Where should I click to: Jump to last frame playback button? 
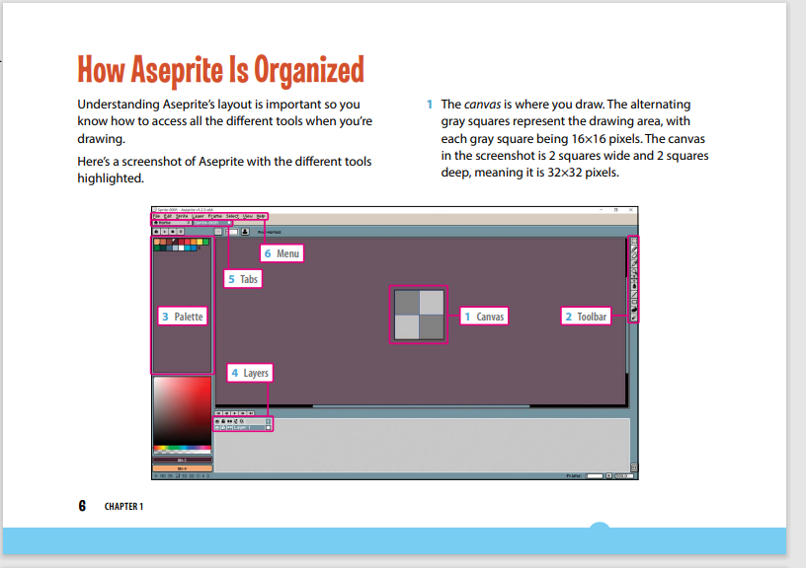coord(251,413)
